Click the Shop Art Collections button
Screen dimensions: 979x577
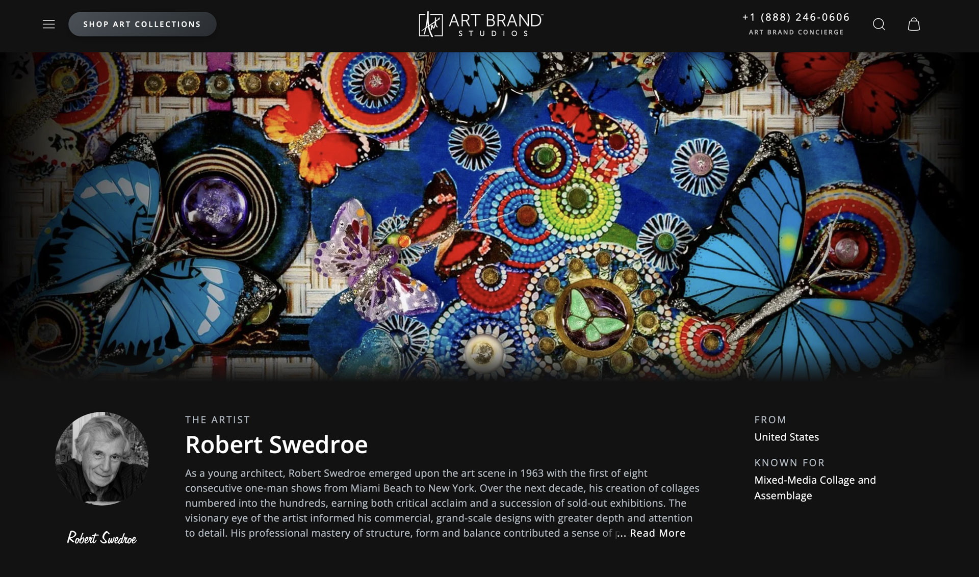[142, 24]
